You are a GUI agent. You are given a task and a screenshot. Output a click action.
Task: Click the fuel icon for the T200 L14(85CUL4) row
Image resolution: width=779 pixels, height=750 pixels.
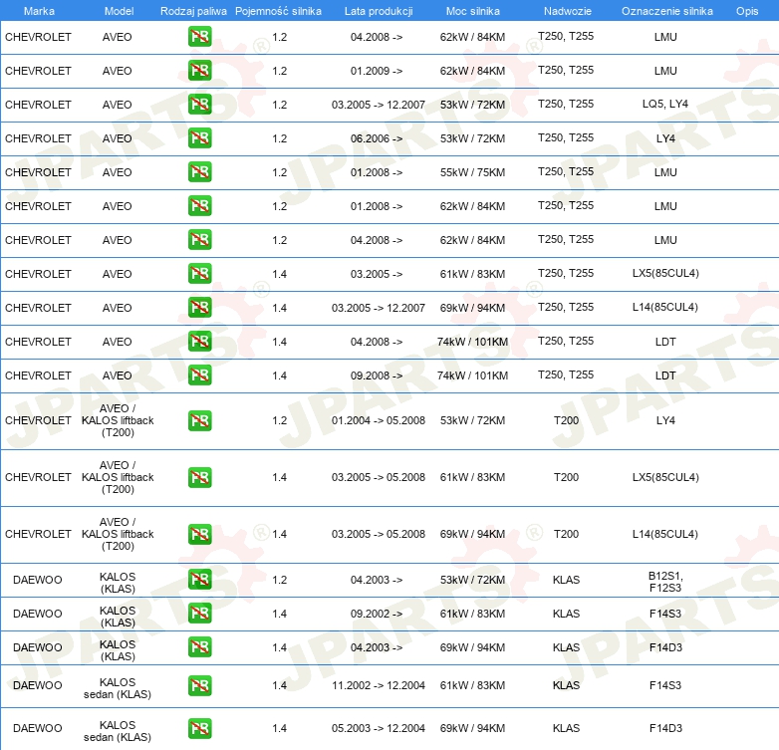tap(199, 534)
